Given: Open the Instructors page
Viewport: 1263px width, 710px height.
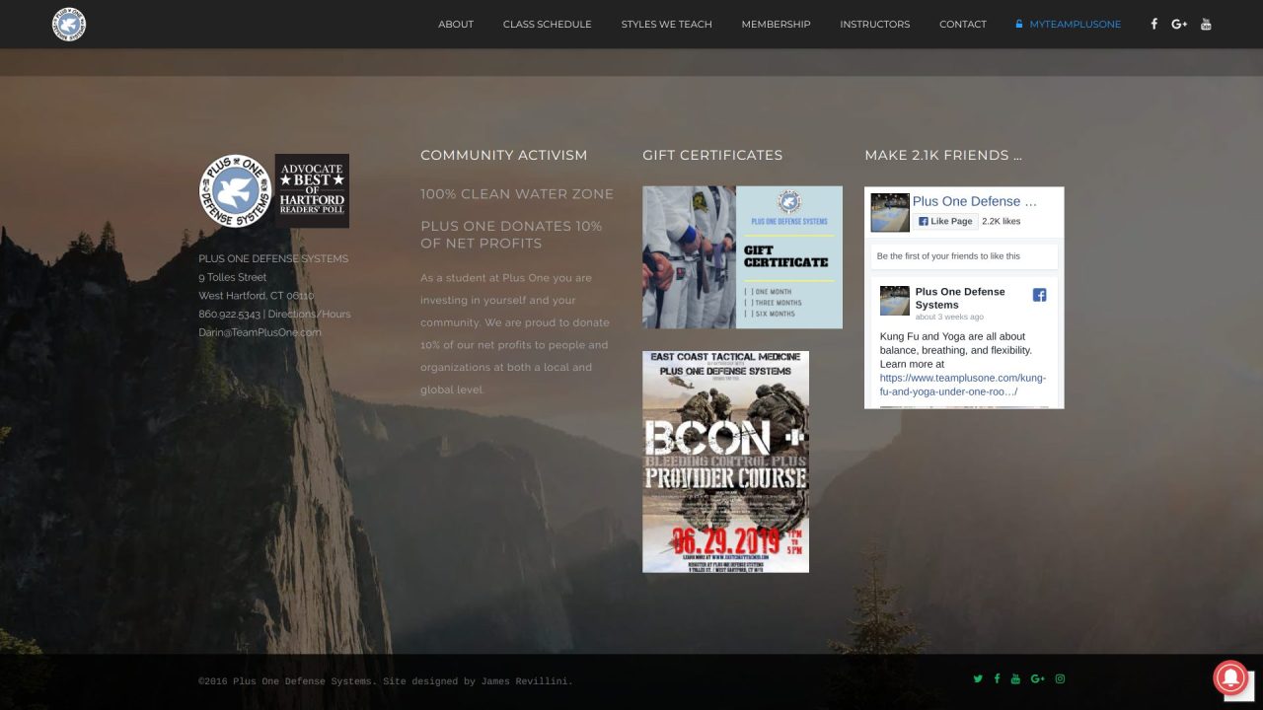Looking at the screenshot, I should click(x=875, y=24).
